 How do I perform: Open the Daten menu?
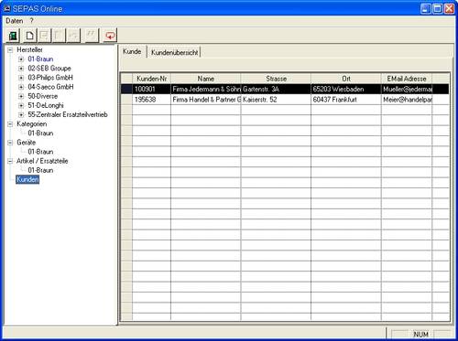click(15, 21)
